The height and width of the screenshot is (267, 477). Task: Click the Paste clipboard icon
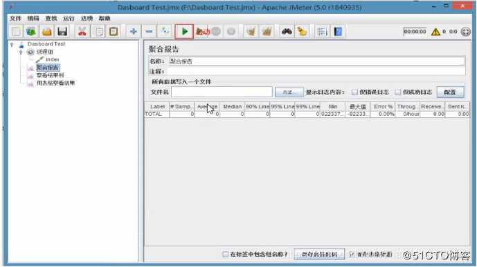tap(114, 32)
